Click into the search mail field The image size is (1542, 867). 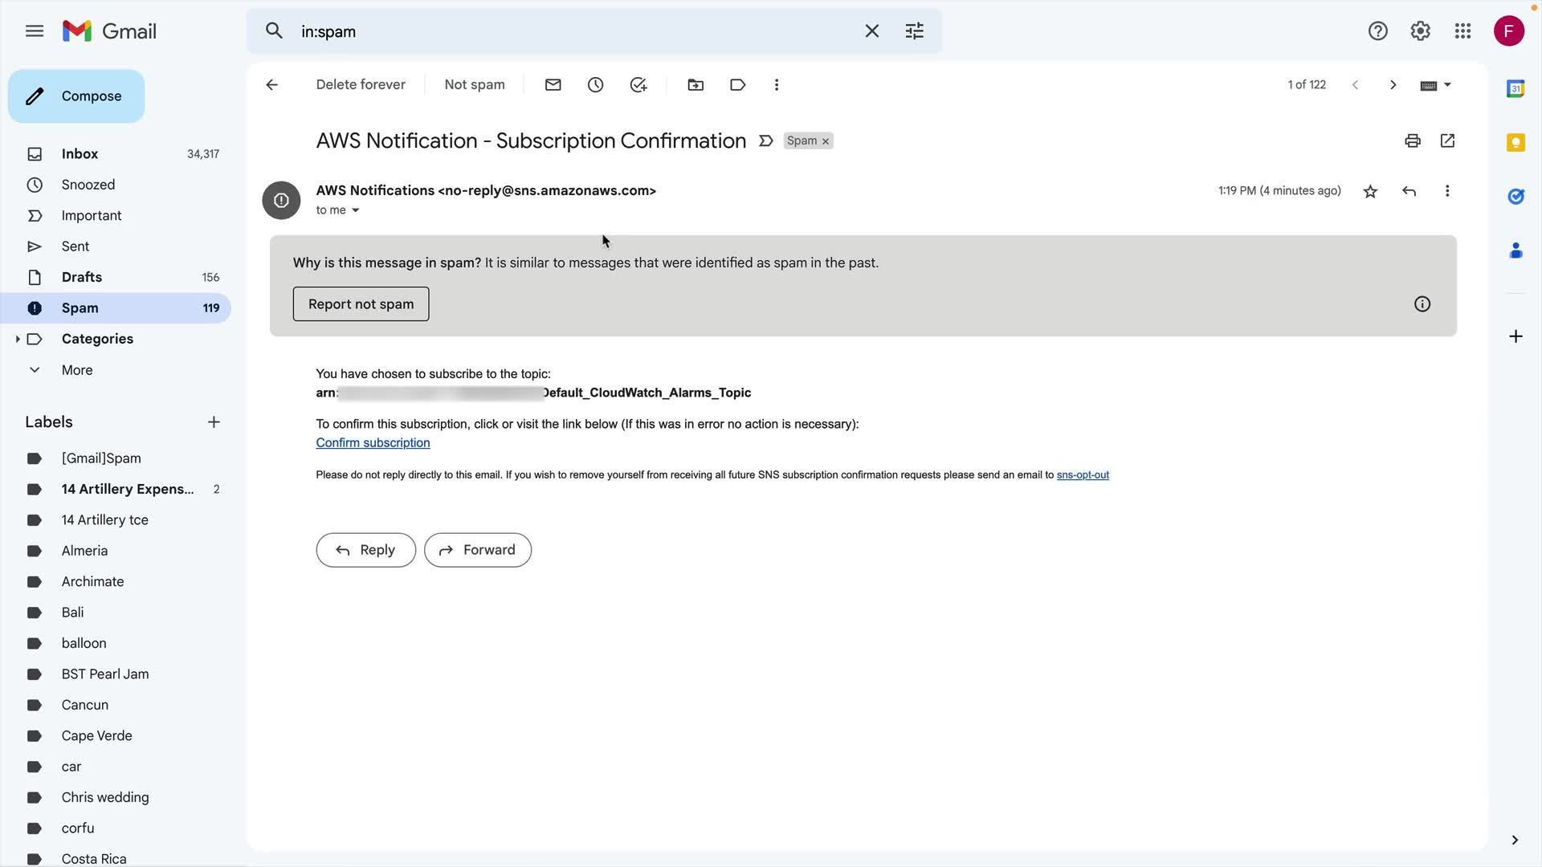(562, 31)
